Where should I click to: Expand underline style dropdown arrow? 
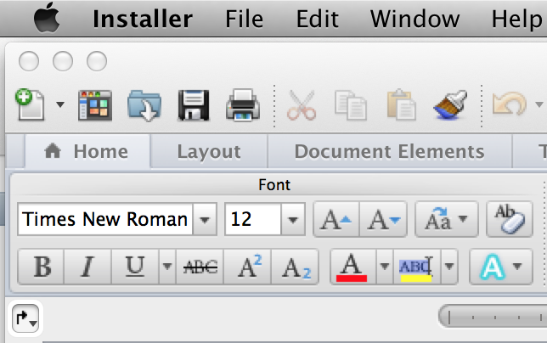click(167, 267)
